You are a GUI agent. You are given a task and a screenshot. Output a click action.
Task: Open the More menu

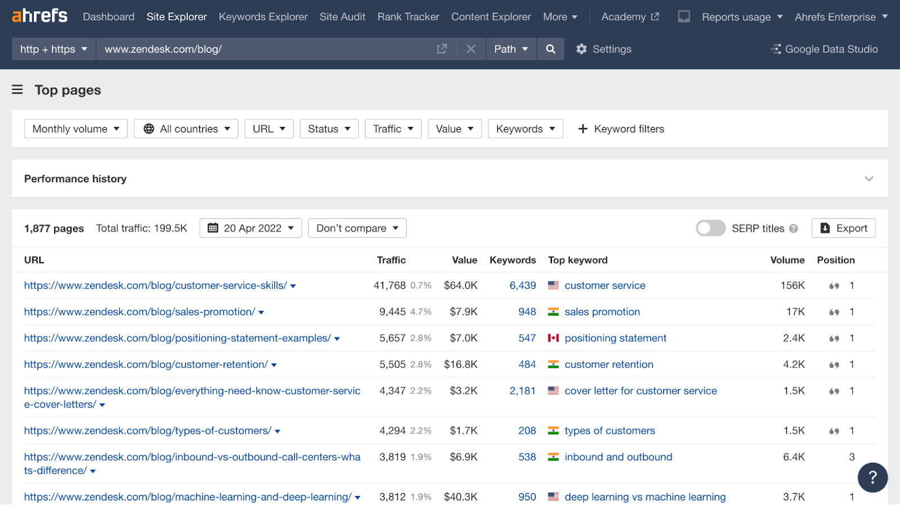[x=560, y=17]
